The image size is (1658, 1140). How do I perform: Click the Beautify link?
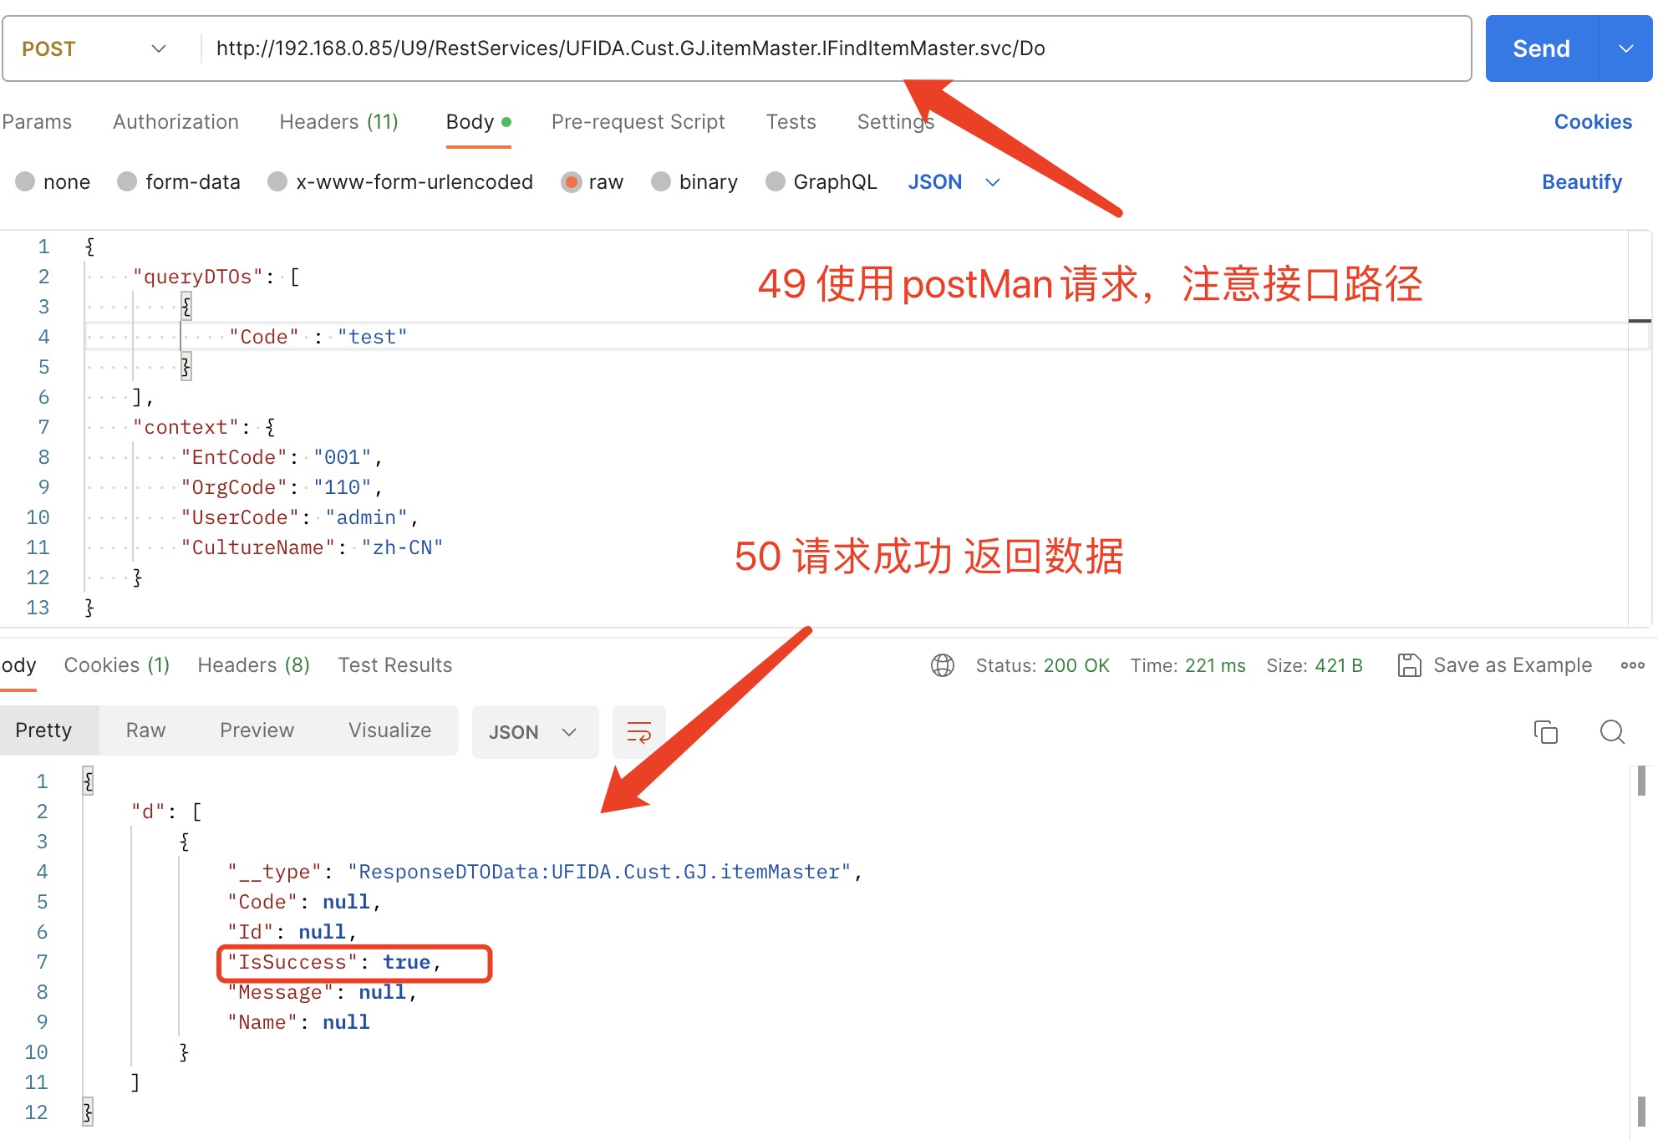pos(1581,182)
